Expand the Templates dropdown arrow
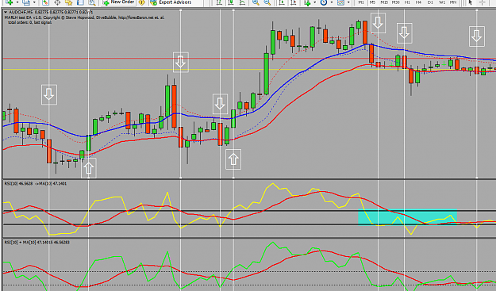The width and height of the screenshot is (496, 291). point(348,2)
